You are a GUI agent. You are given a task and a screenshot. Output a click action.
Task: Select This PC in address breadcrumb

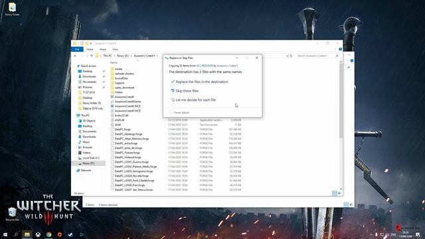point(108,56)
